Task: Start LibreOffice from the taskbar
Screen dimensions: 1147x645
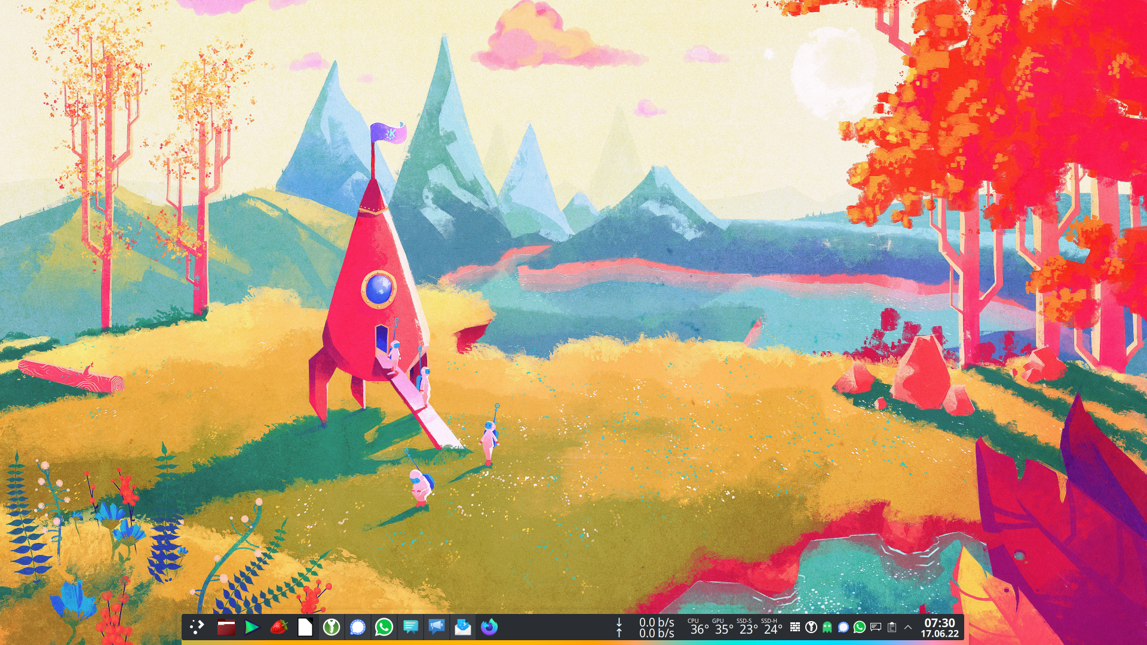Action: pos(305,628)
